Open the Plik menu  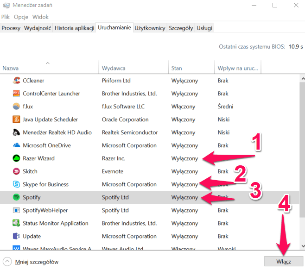tap(6, 17)
